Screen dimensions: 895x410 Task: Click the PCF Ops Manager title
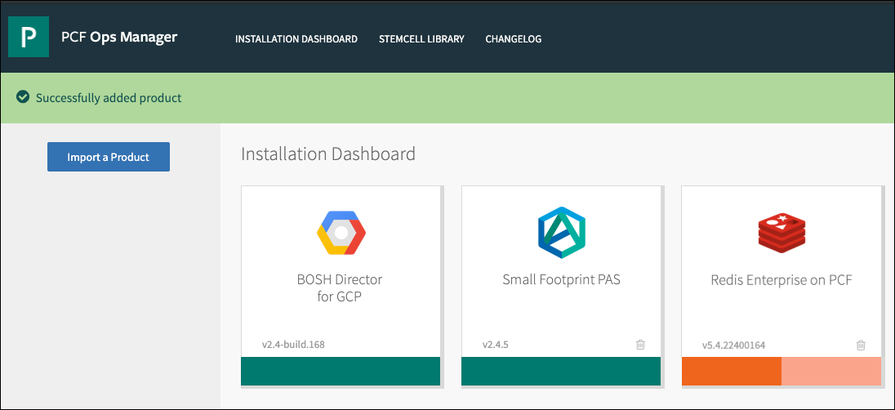[x=119, y=37]
